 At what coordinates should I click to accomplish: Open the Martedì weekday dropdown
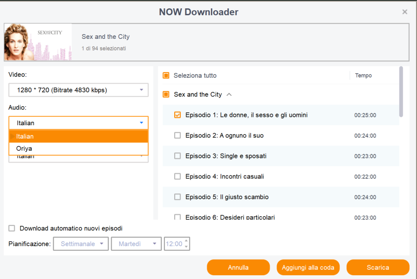click(x=136, y=244)
